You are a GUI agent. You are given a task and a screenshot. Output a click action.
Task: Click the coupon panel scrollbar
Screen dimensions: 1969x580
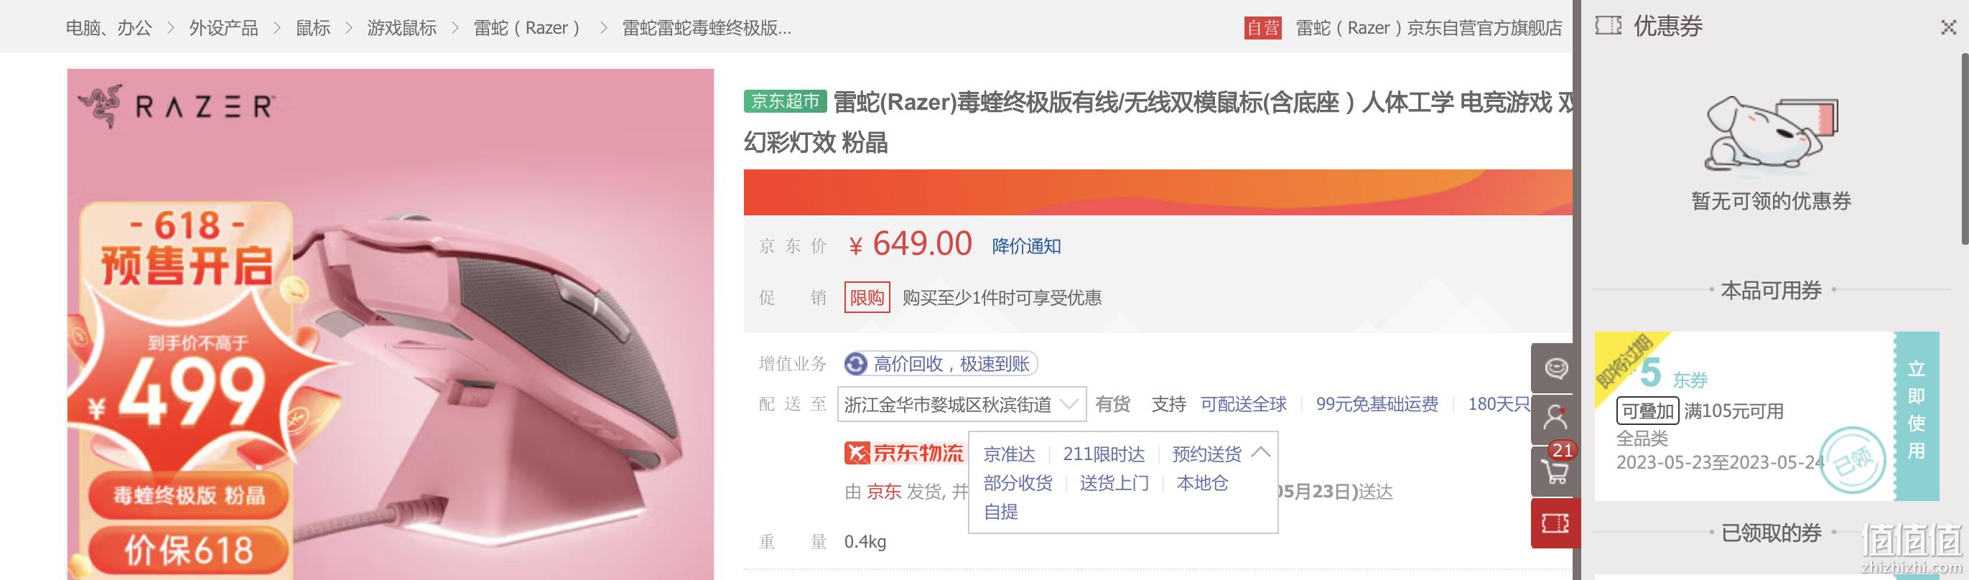[1965, 149]
